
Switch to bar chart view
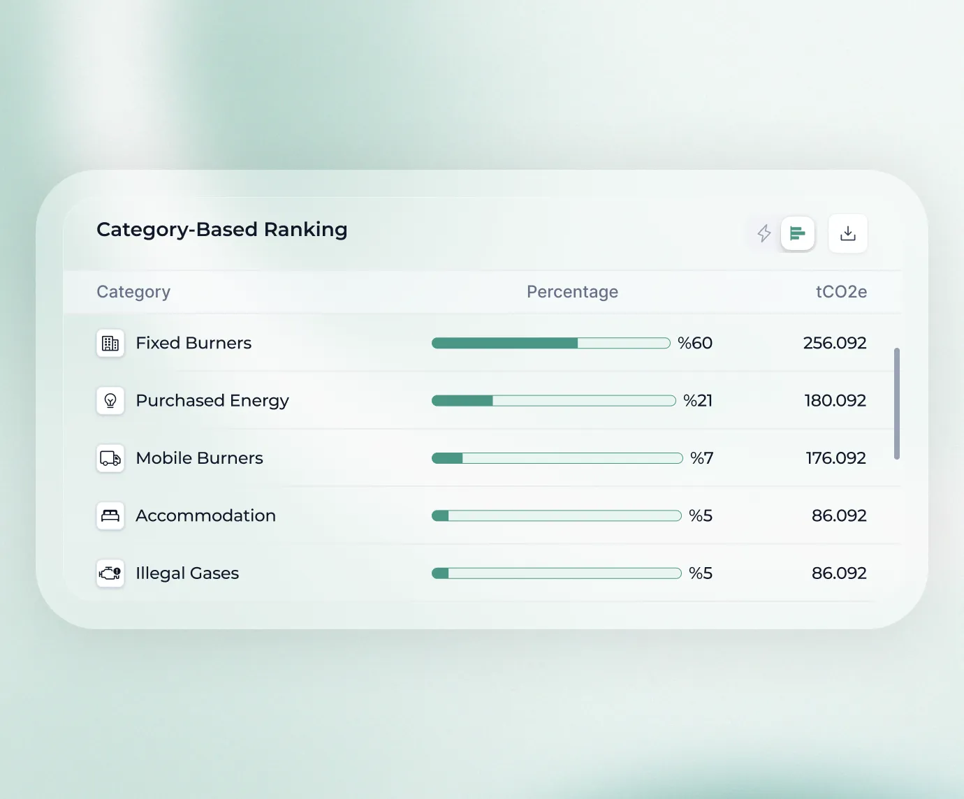[x=797, y=233]
